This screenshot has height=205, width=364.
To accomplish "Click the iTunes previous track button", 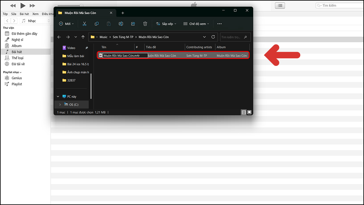I will click(13, 6).
